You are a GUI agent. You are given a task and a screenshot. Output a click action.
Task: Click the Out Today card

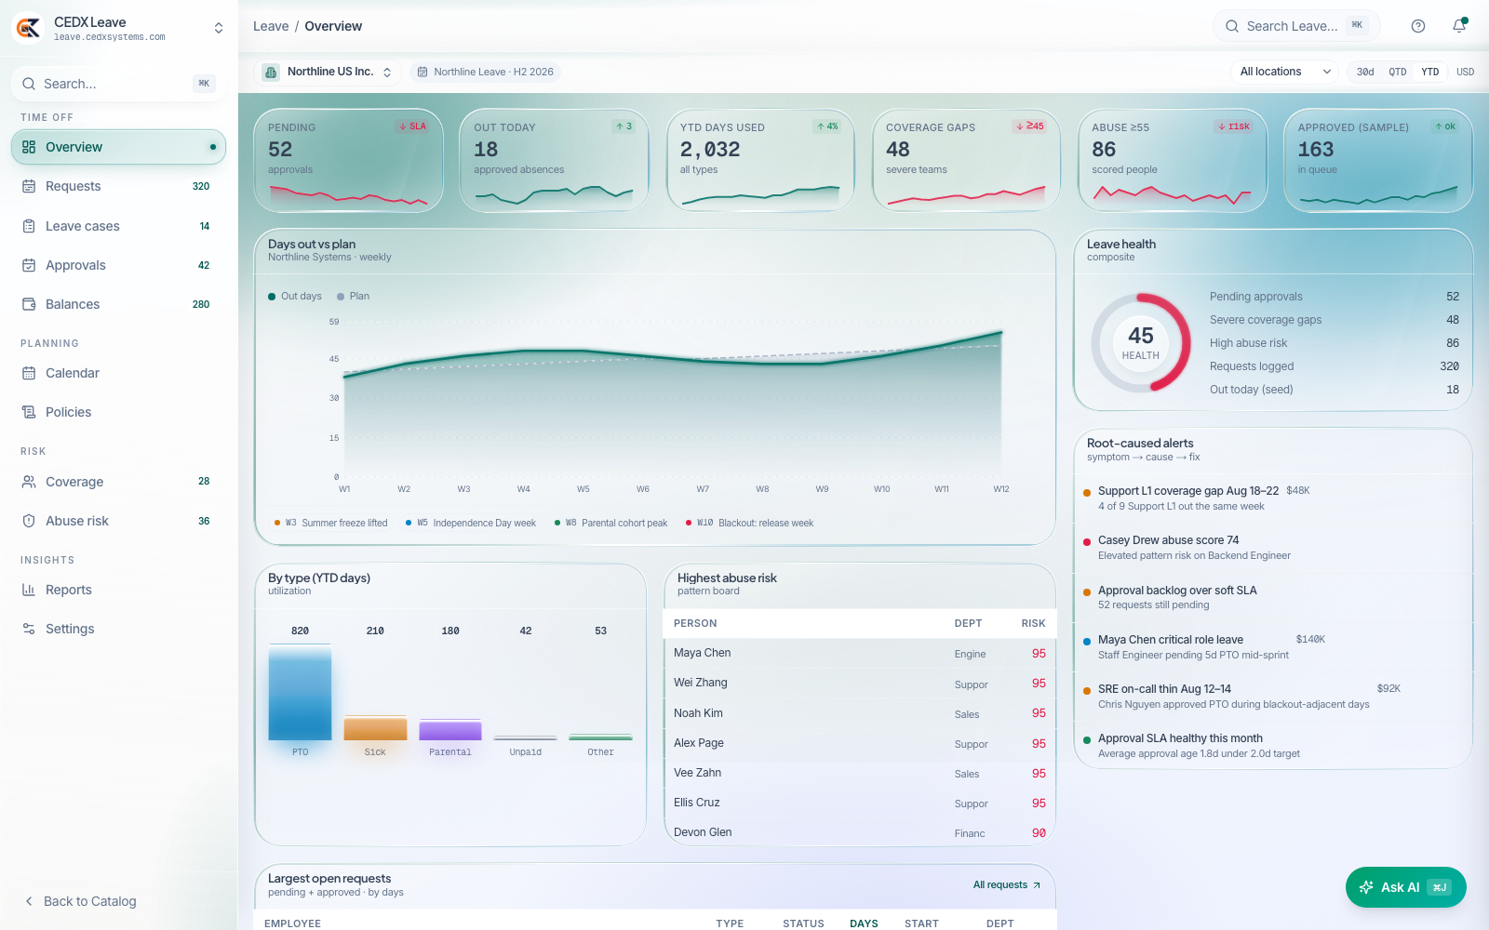pyautogui.click(x=554, y=161)
